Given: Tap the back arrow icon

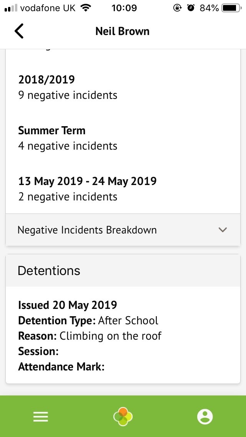Looking at the screenshot, I should pos(19,31).
